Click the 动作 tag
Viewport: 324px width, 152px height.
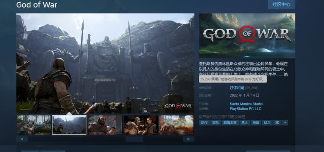coord(204,123)
